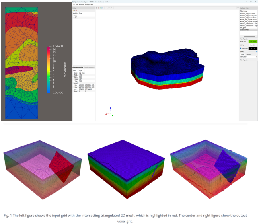This screenshot has width=263, height=224.
Task: Click the save icon in Meshes panel
Action: click(75, 10)
